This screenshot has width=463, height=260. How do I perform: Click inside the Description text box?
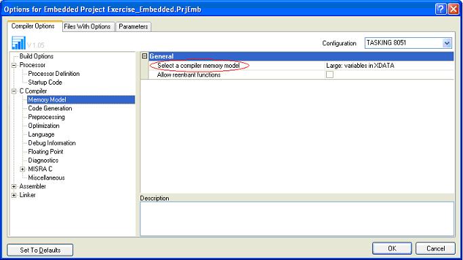[297, 219]
